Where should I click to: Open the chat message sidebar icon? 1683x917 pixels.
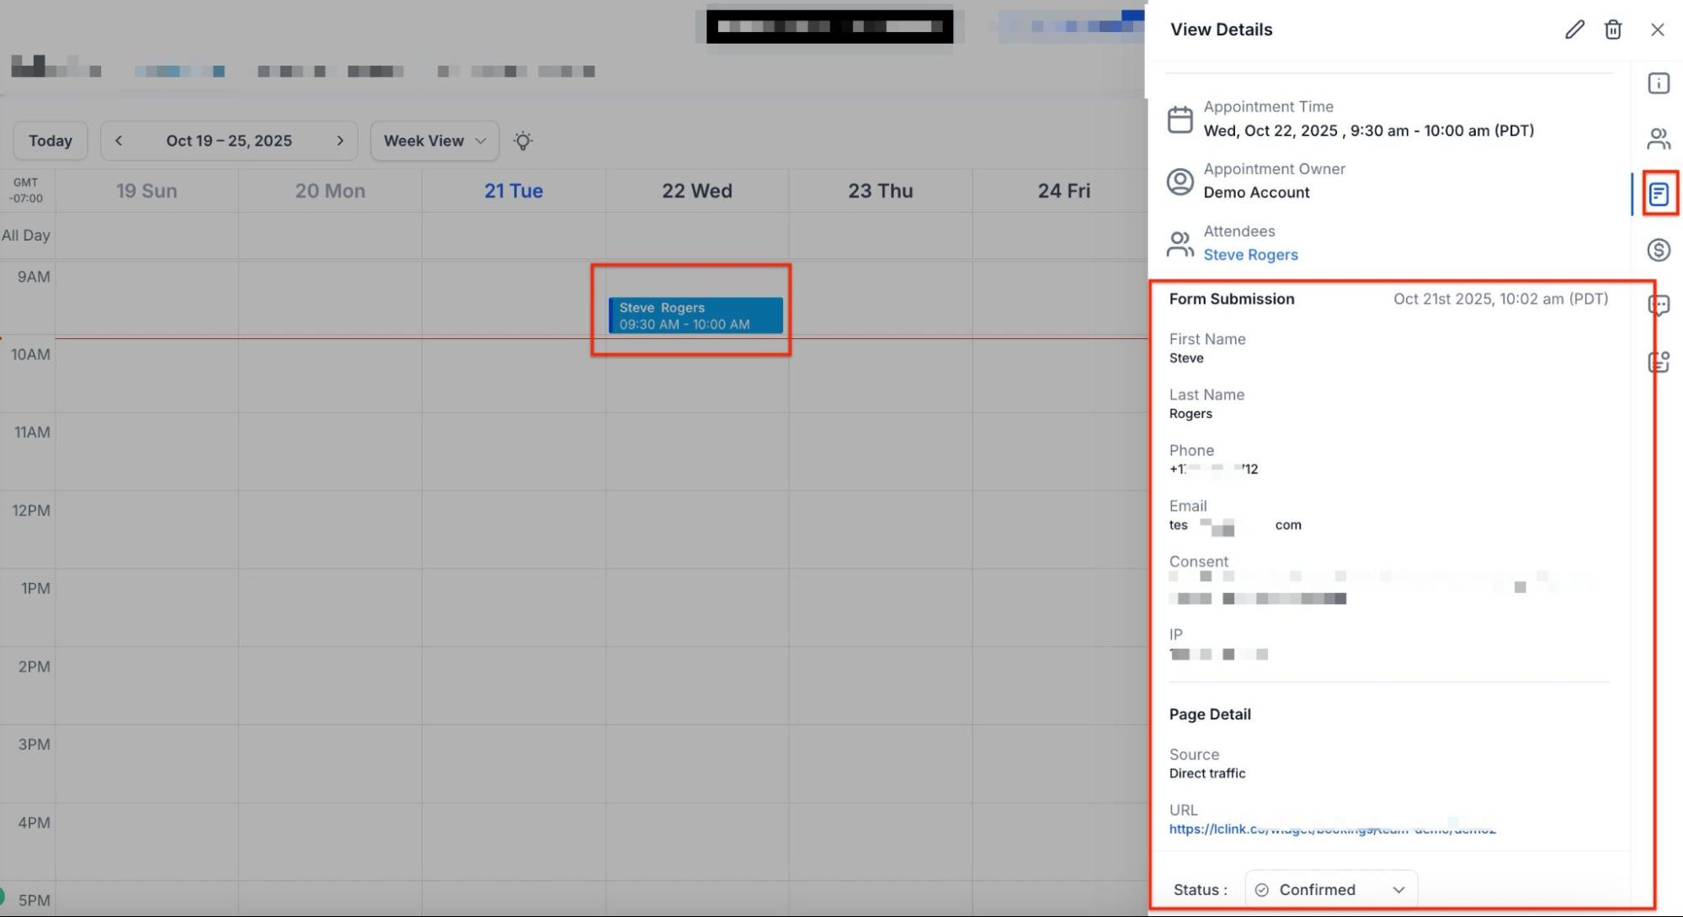(x=1658, y=305)
